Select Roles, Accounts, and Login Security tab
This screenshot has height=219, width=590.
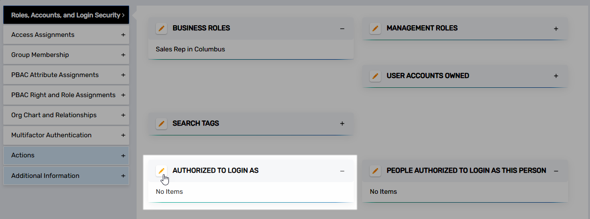point(66,15)
